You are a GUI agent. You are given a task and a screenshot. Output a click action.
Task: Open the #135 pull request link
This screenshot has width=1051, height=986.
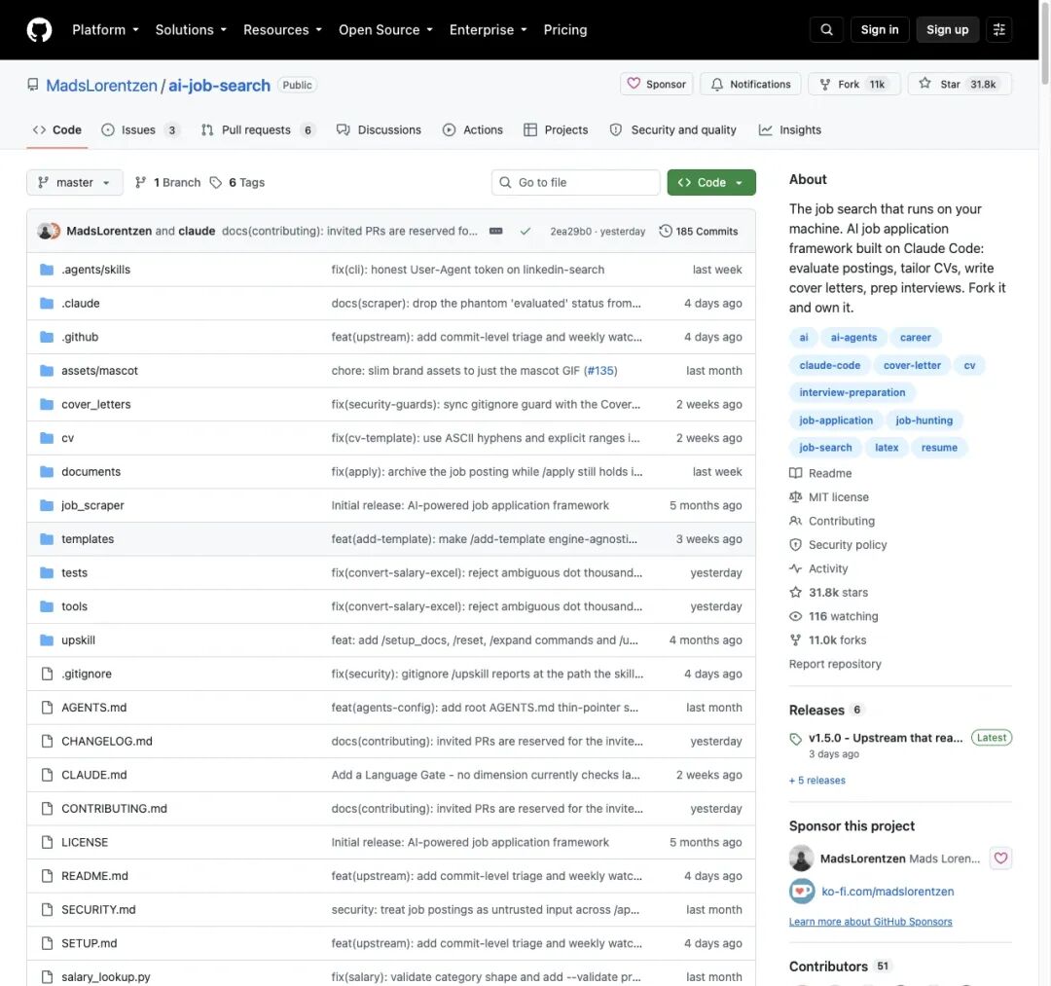pyautogui.click(x=599, y=371)
